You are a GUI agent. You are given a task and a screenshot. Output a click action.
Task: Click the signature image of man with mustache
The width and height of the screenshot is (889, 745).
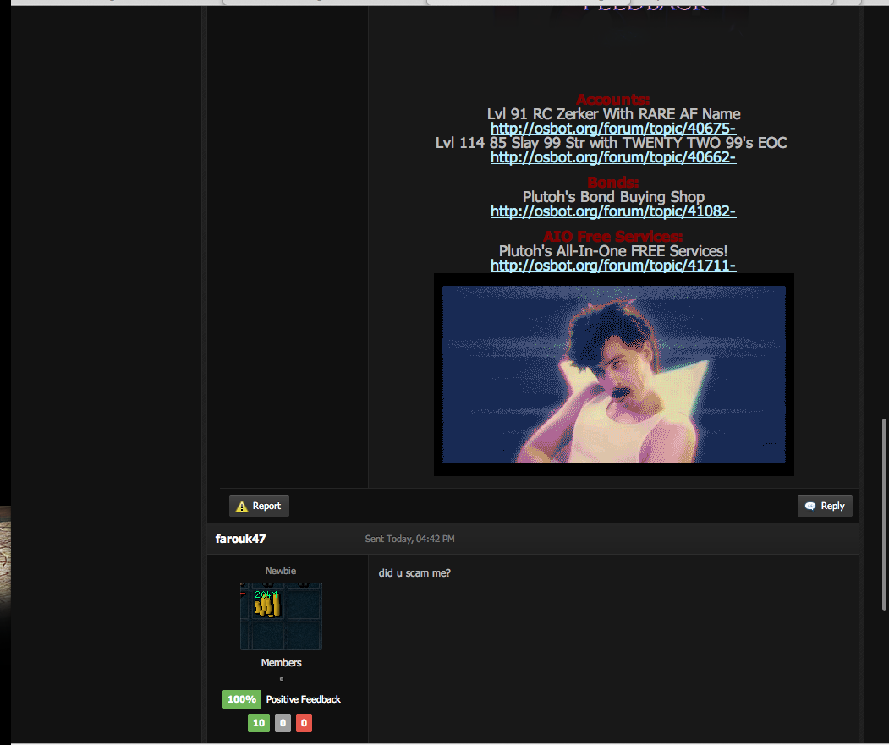613,375
